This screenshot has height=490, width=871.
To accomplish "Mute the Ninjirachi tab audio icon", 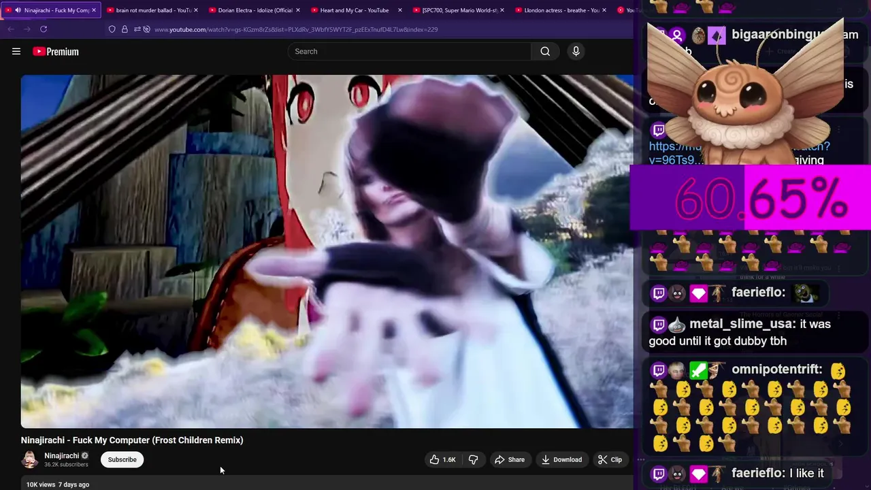I will click(x=18, y=10).
